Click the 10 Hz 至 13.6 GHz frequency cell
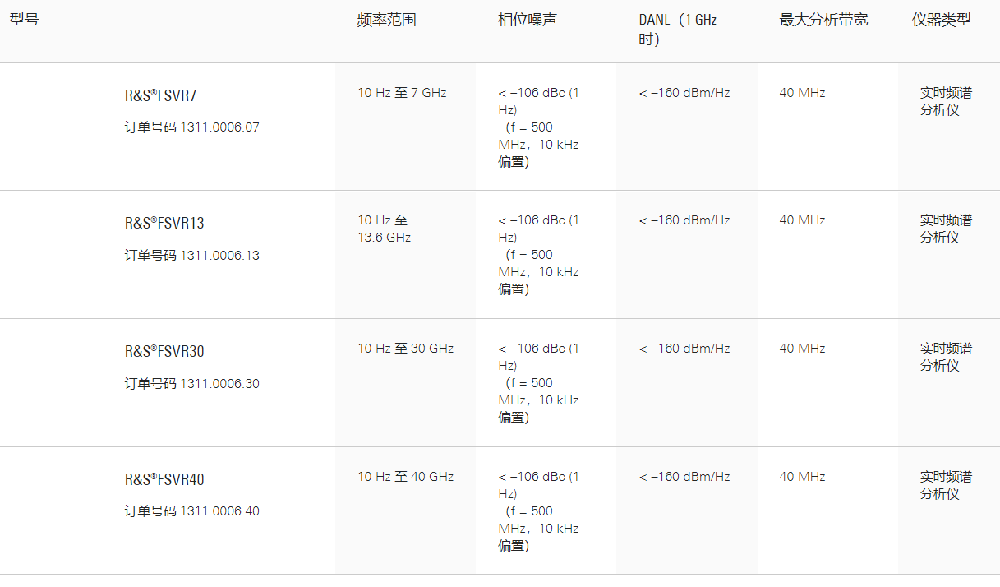 coord(384,229)
